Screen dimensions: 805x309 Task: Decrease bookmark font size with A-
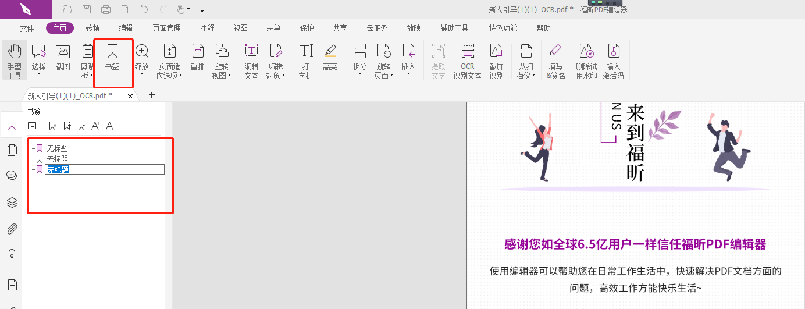coord(110,126)
